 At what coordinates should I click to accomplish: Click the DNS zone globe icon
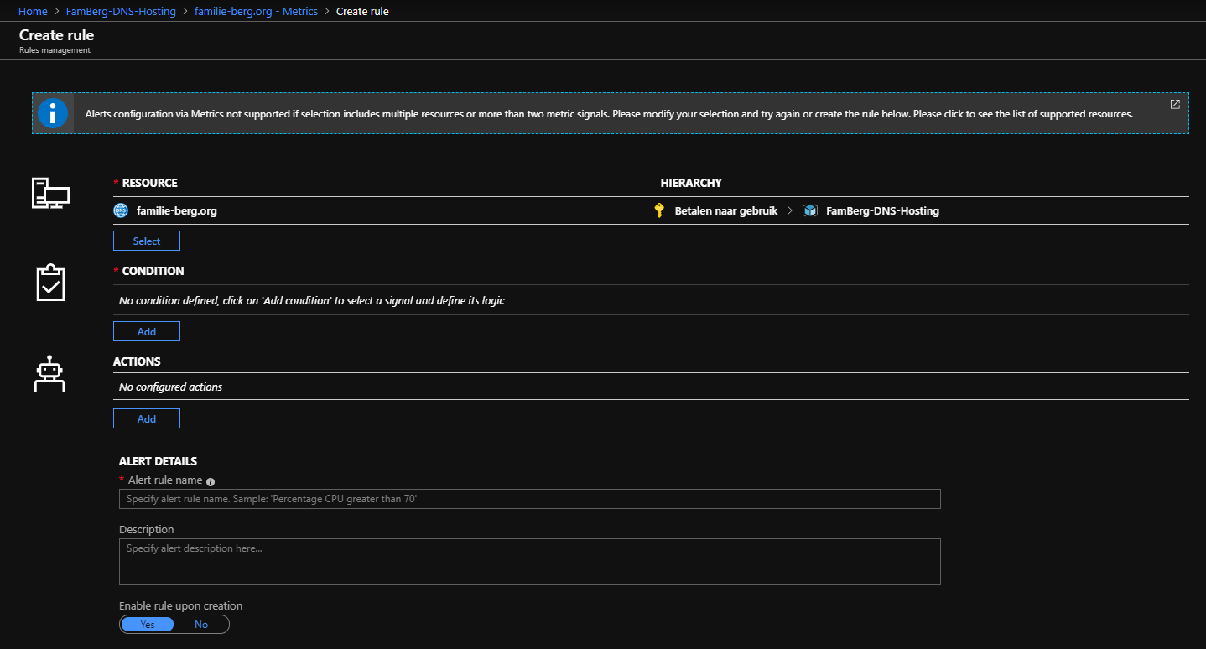[x=121, y=210]
